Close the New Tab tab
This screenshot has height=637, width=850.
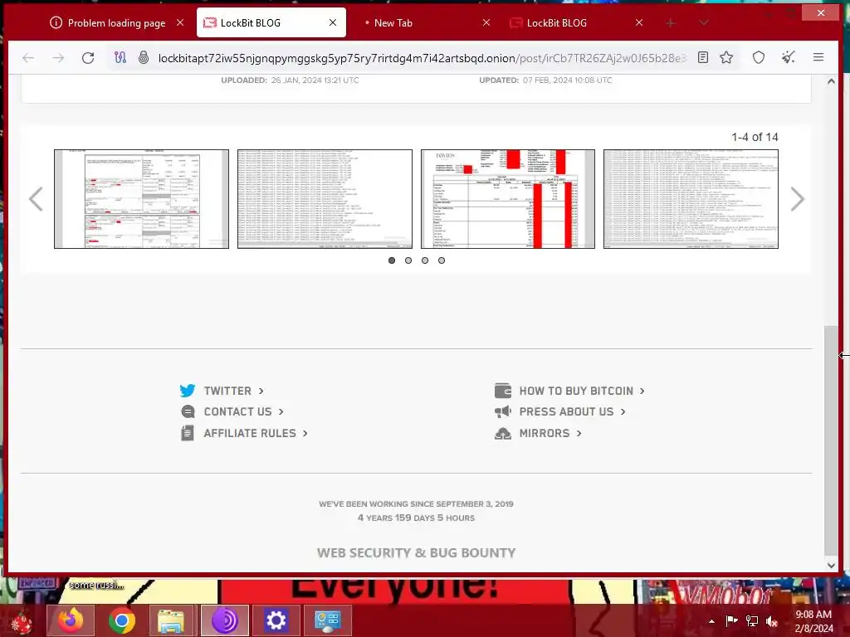coord(486,22)
